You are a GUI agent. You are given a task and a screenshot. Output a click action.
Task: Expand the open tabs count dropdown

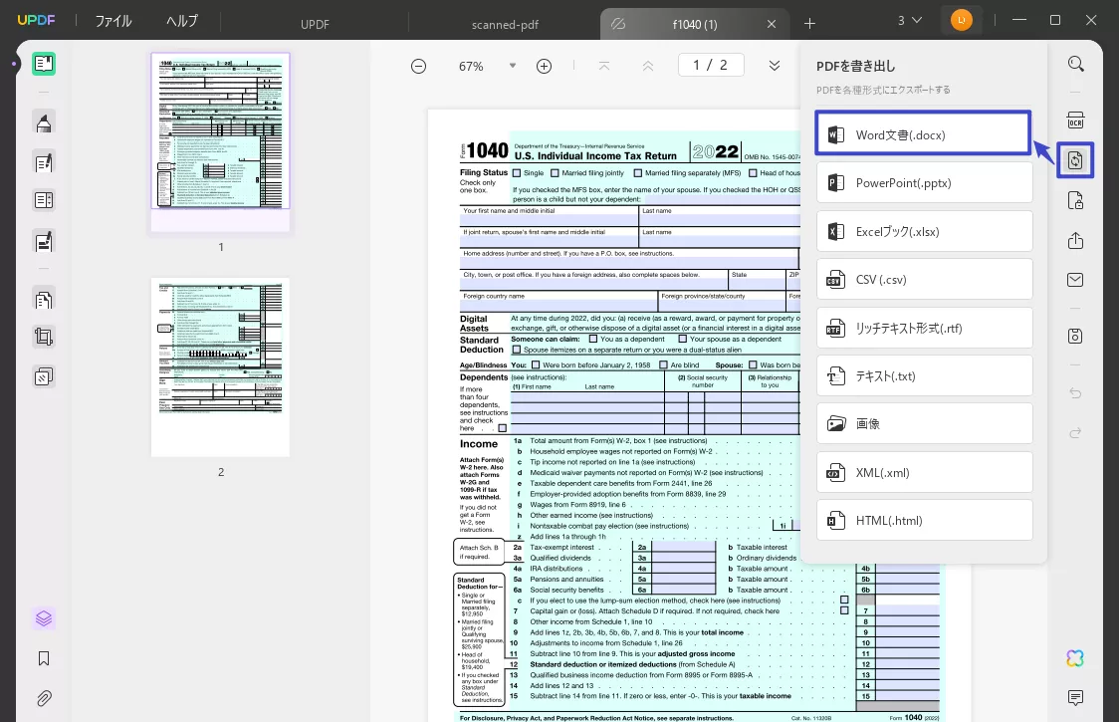tap(910, 21)
